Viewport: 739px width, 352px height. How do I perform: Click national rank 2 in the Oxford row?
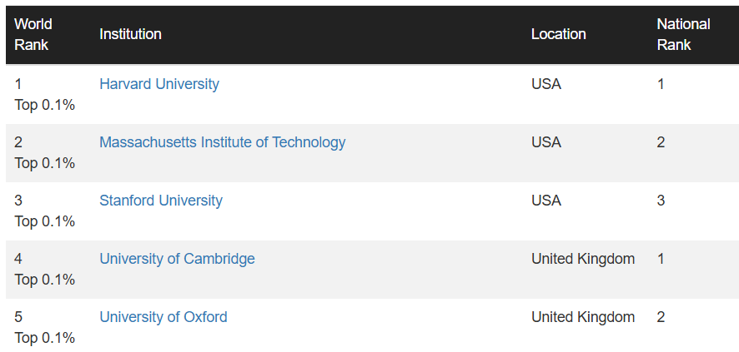pyautogui.click(x=661, y=317)
